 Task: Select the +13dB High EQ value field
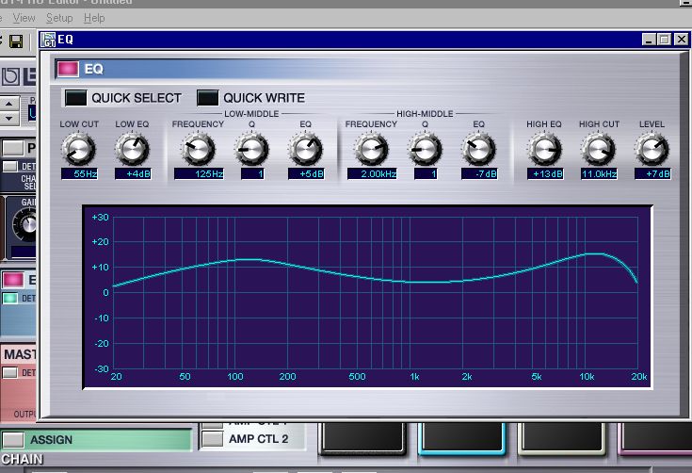click(545, 174)
